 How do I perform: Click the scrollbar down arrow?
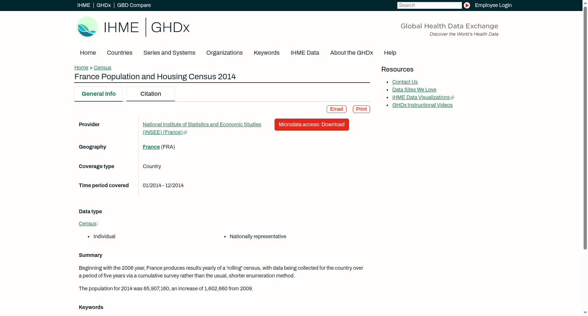[x=585, y=313]
